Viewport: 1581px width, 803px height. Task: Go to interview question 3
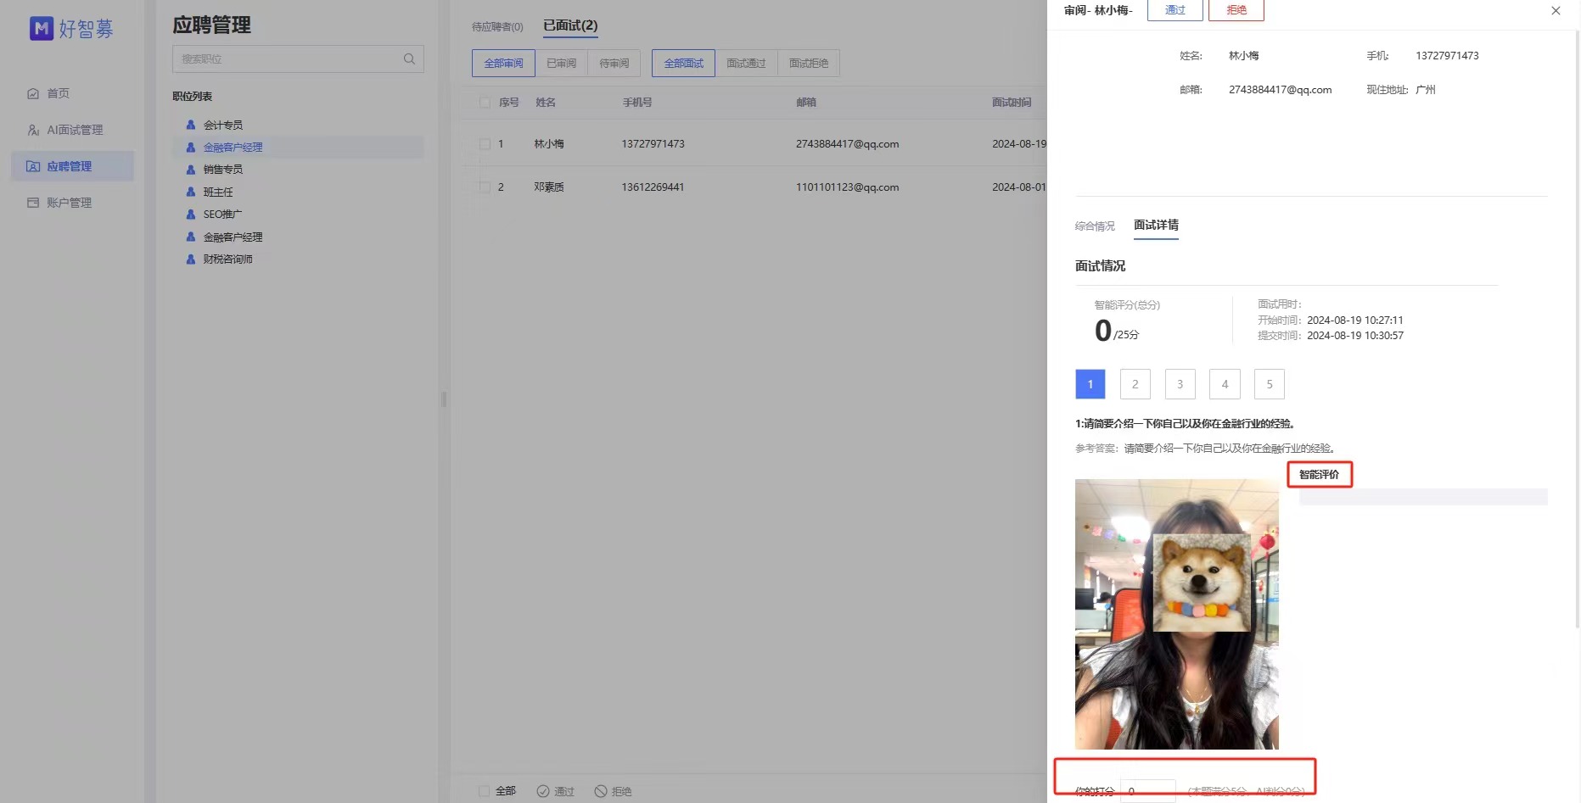click(1180, 384)
